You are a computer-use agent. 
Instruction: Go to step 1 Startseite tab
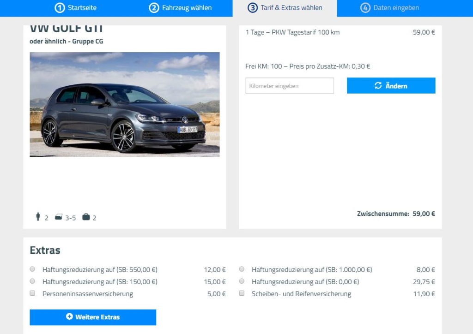pyautogui.click(x=75, y=8)
